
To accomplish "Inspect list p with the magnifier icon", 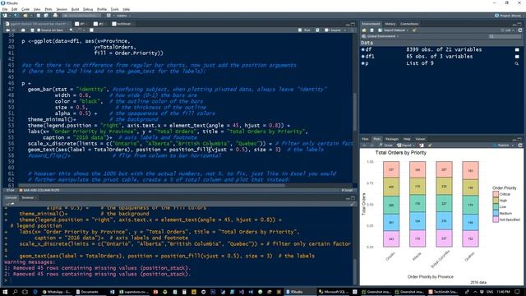I will 517,63.
